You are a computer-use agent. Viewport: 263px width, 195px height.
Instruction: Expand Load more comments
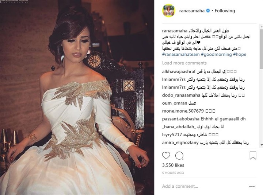pos(184,63)
